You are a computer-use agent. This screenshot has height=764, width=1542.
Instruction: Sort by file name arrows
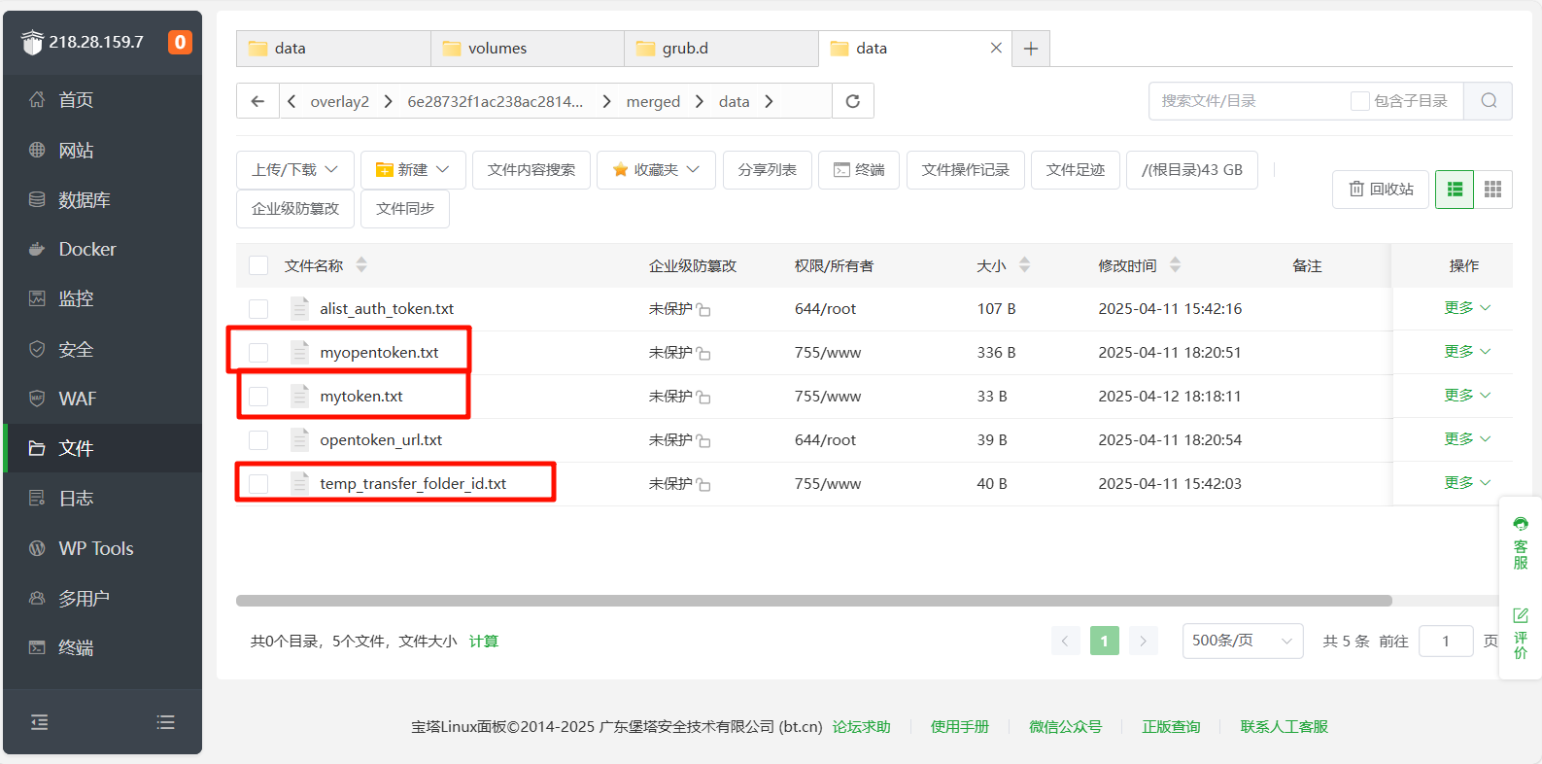click(361, 264)
